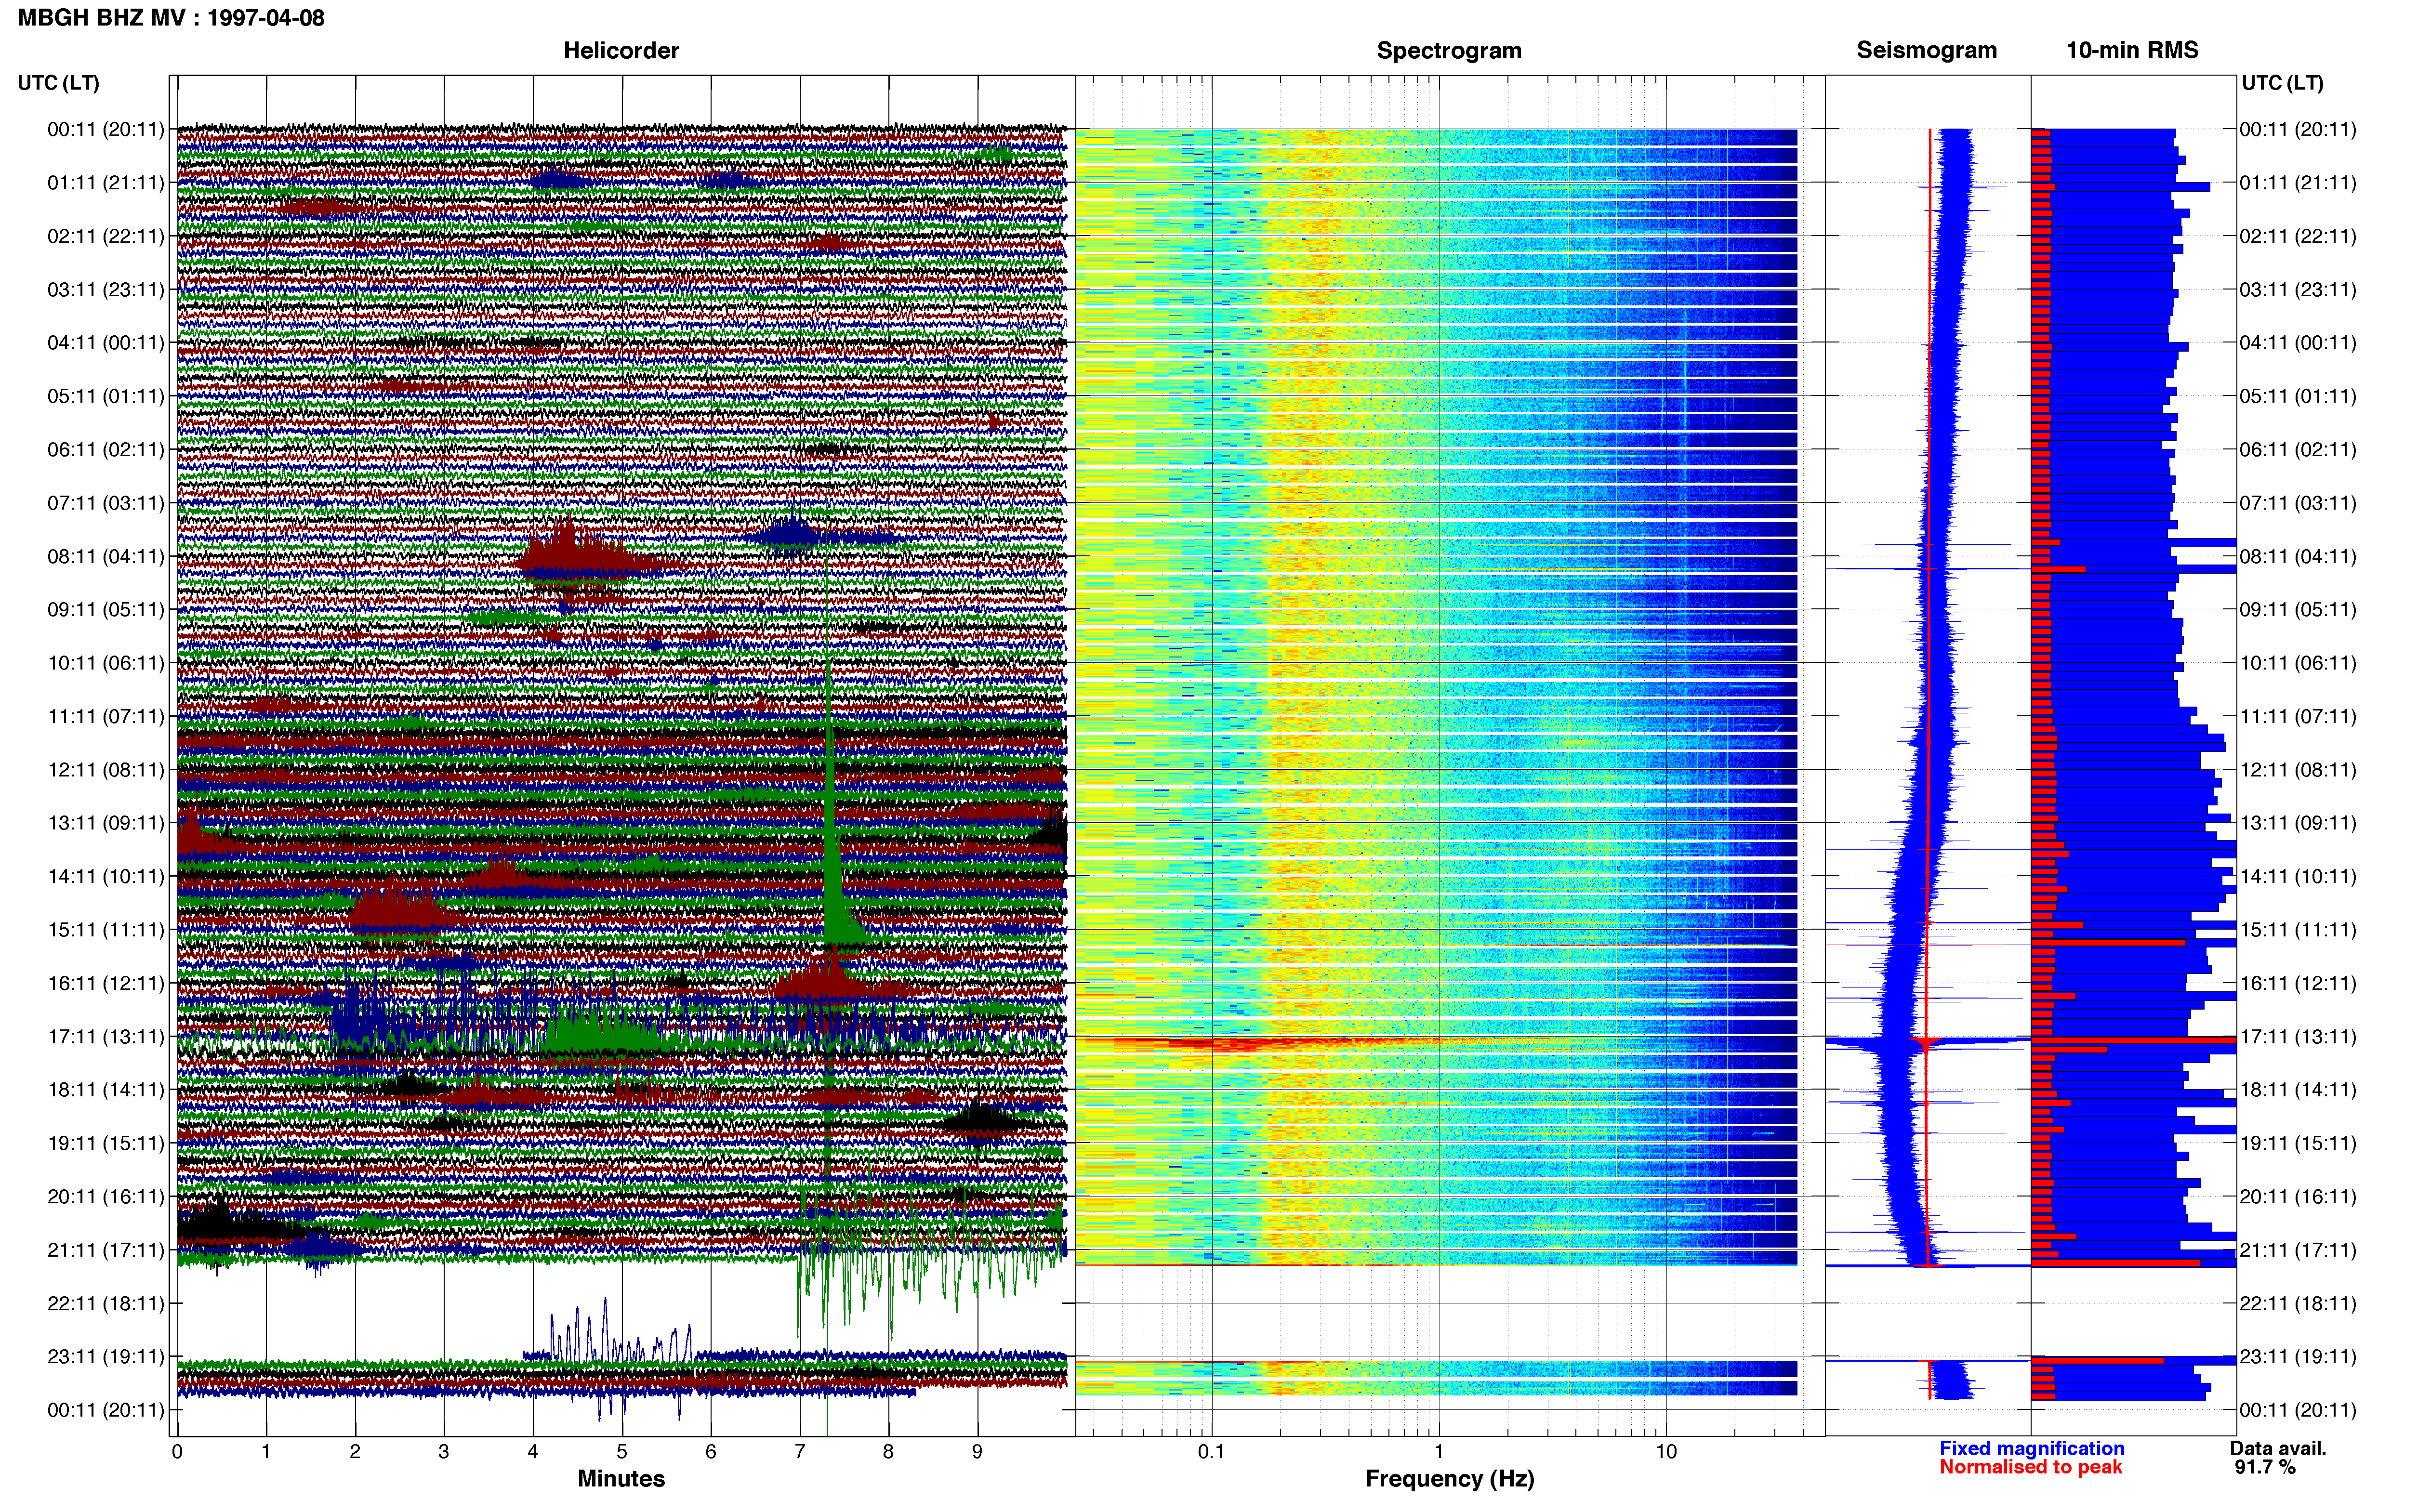Viewport: 2418px width, 1512px height.
Task: Click the 'Helicorder' panel heading
Action: [621, 50]
